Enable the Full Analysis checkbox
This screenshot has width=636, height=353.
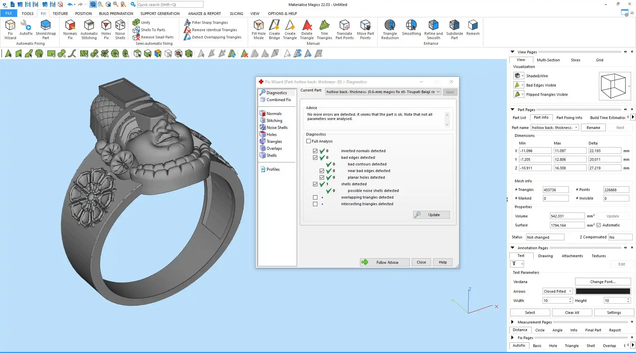[x=309, y=141]
